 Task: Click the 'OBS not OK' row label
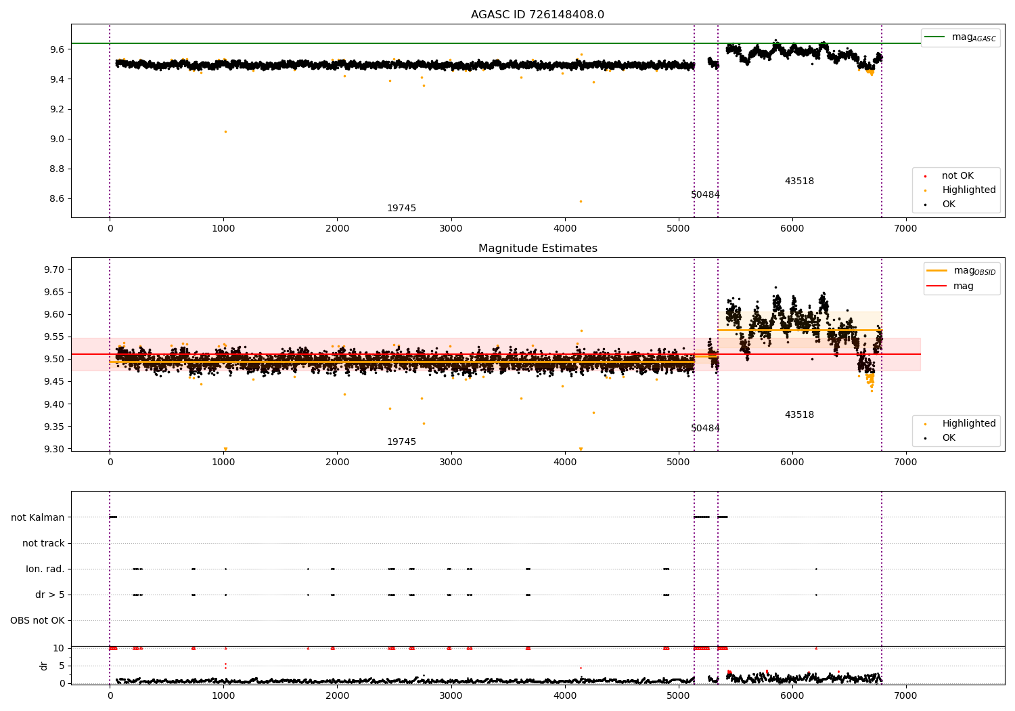37,620
